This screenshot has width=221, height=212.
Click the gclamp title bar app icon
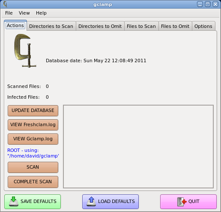(x=5, y=4)
